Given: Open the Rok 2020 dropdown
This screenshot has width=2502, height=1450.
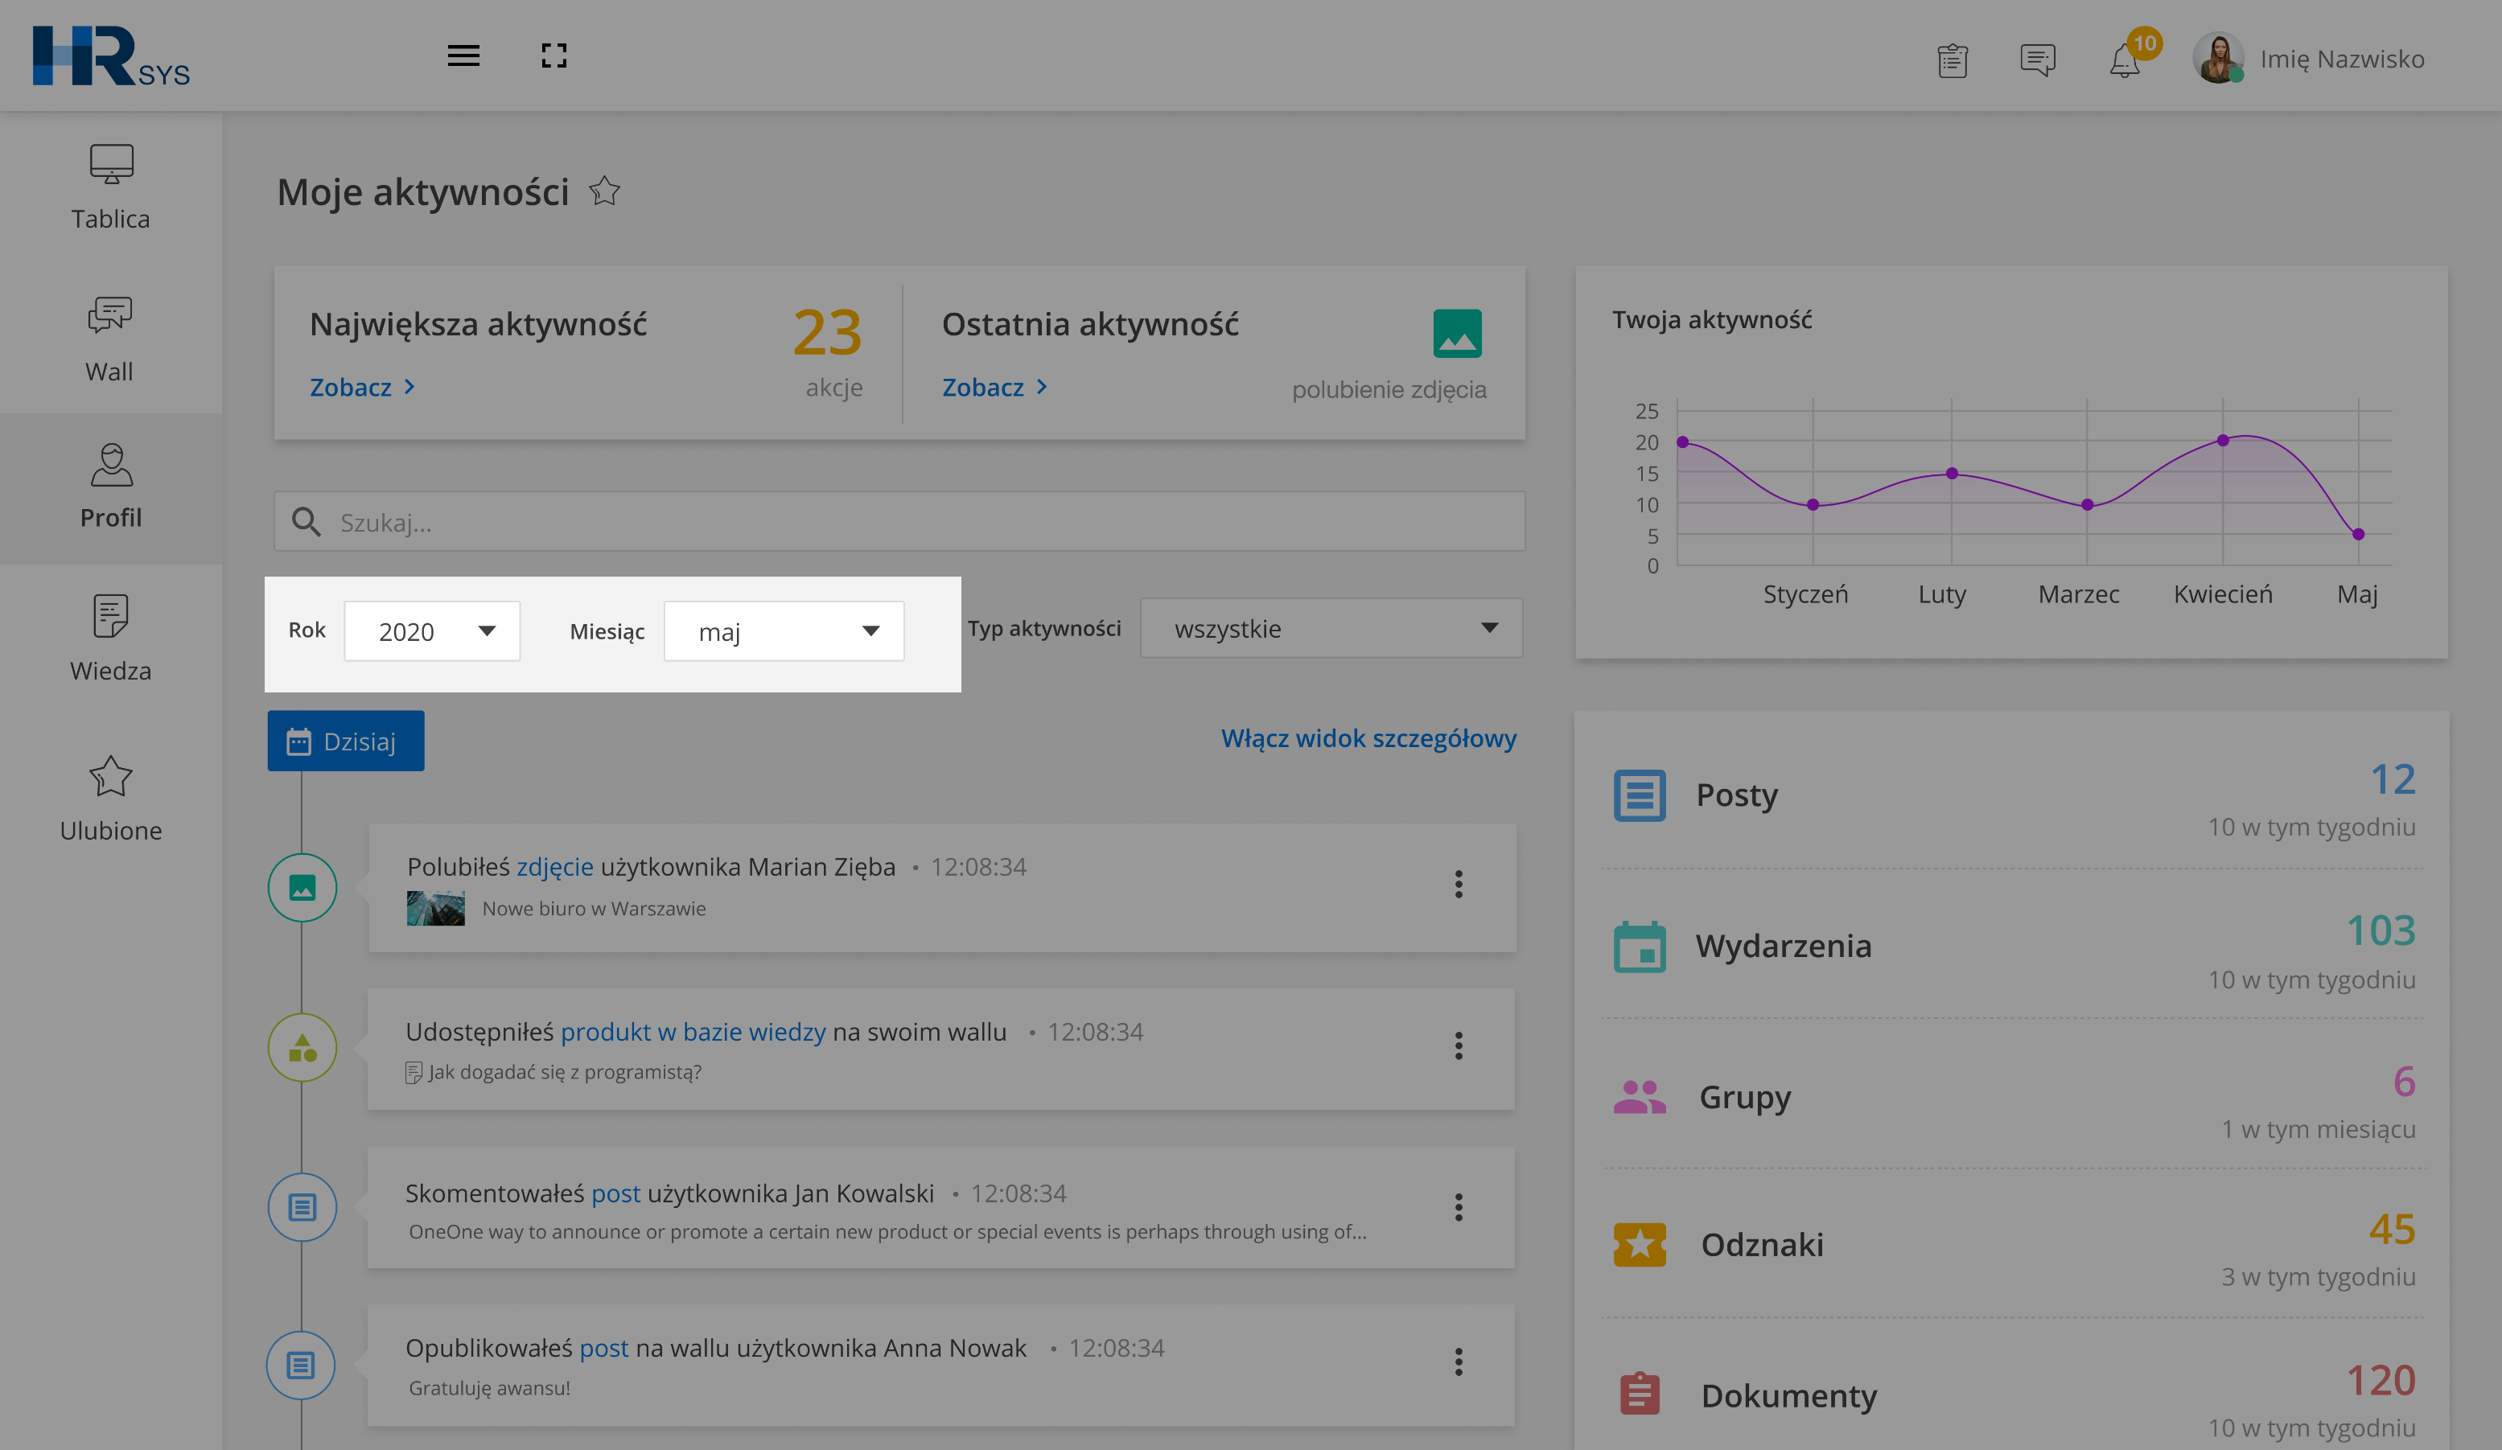Looking at the screenshot, I should click(x=432, y=631).
